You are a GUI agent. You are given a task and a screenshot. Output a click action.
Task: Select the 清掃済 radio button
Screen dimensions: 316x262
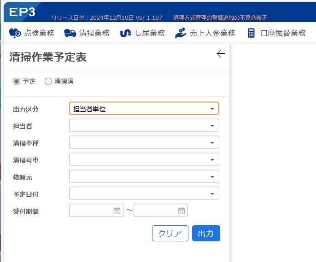(x=48, y=81)
